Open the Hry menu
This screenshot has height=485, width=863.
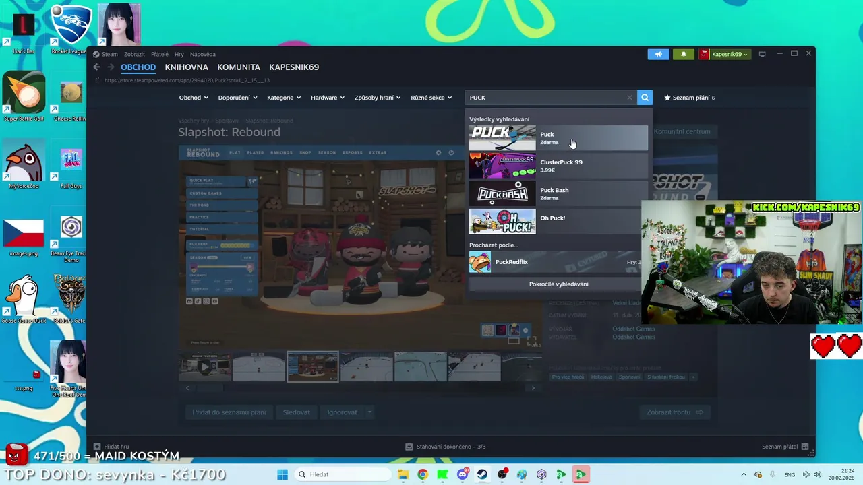click(x=179, y=54)
